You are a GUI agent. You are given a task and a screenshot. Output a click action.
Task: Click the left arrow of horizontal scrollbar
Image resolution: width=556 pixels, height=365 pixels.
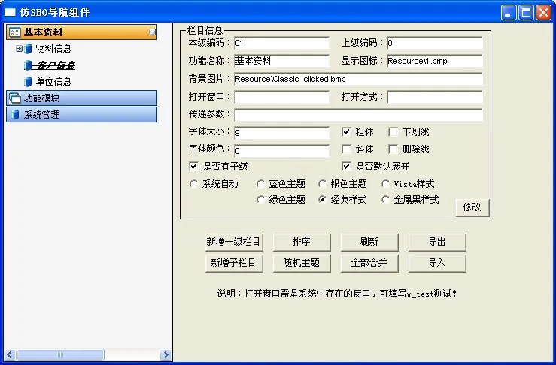pyautogui.click(x=10, y=354)
